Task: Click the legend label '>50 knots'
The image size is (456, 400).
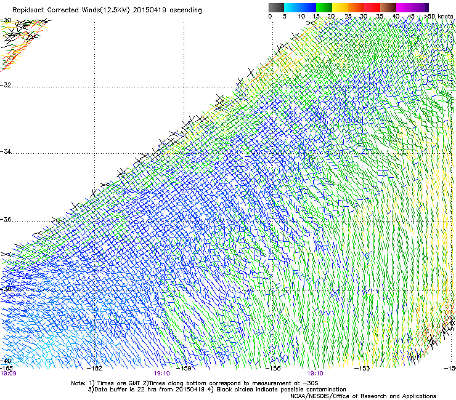Action: (439, 16)
